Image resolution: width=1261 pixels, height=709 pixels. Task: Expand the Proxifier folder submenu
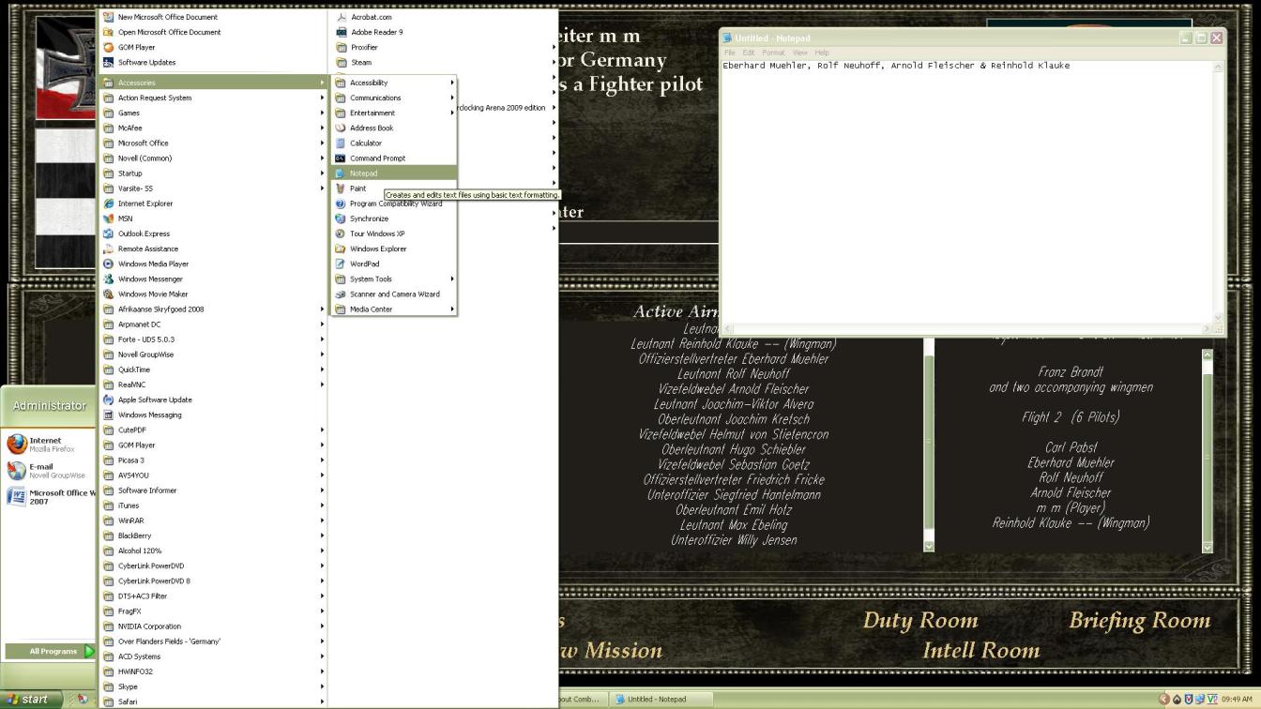click(x=443, y=47)
